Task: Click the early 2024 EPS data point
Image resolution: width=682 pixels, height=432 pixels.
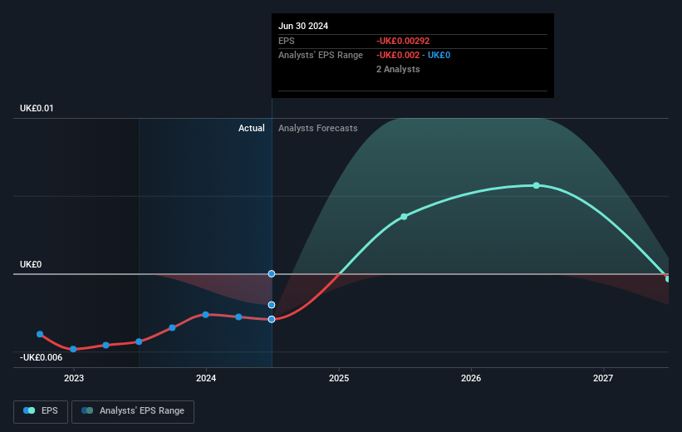Action: 205,315
